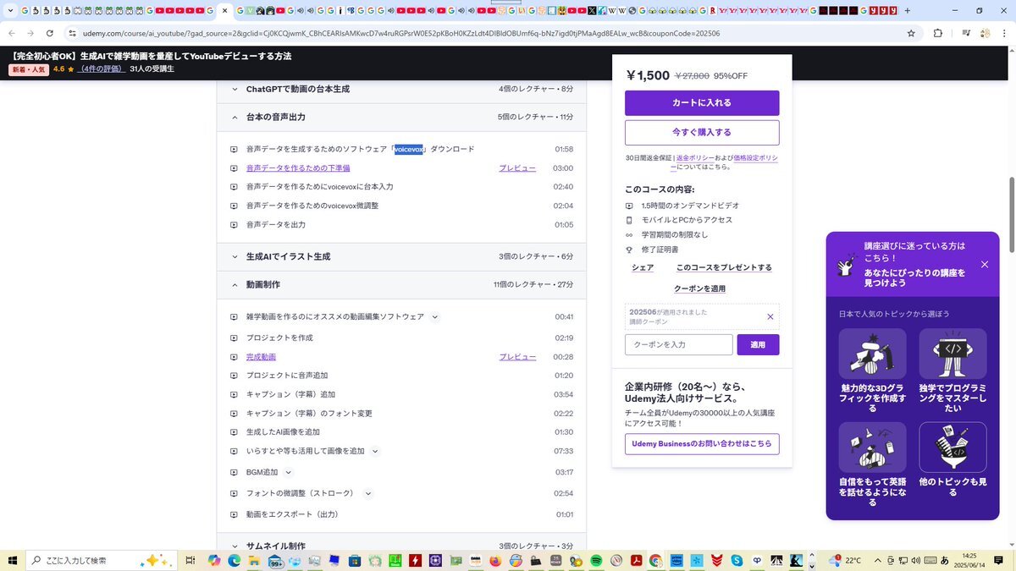1016x571 pixels.
Task: Expand details for 雑学動画を作るのにオススメの動画編集ソフトウェア
Action: tap(435, 317)
